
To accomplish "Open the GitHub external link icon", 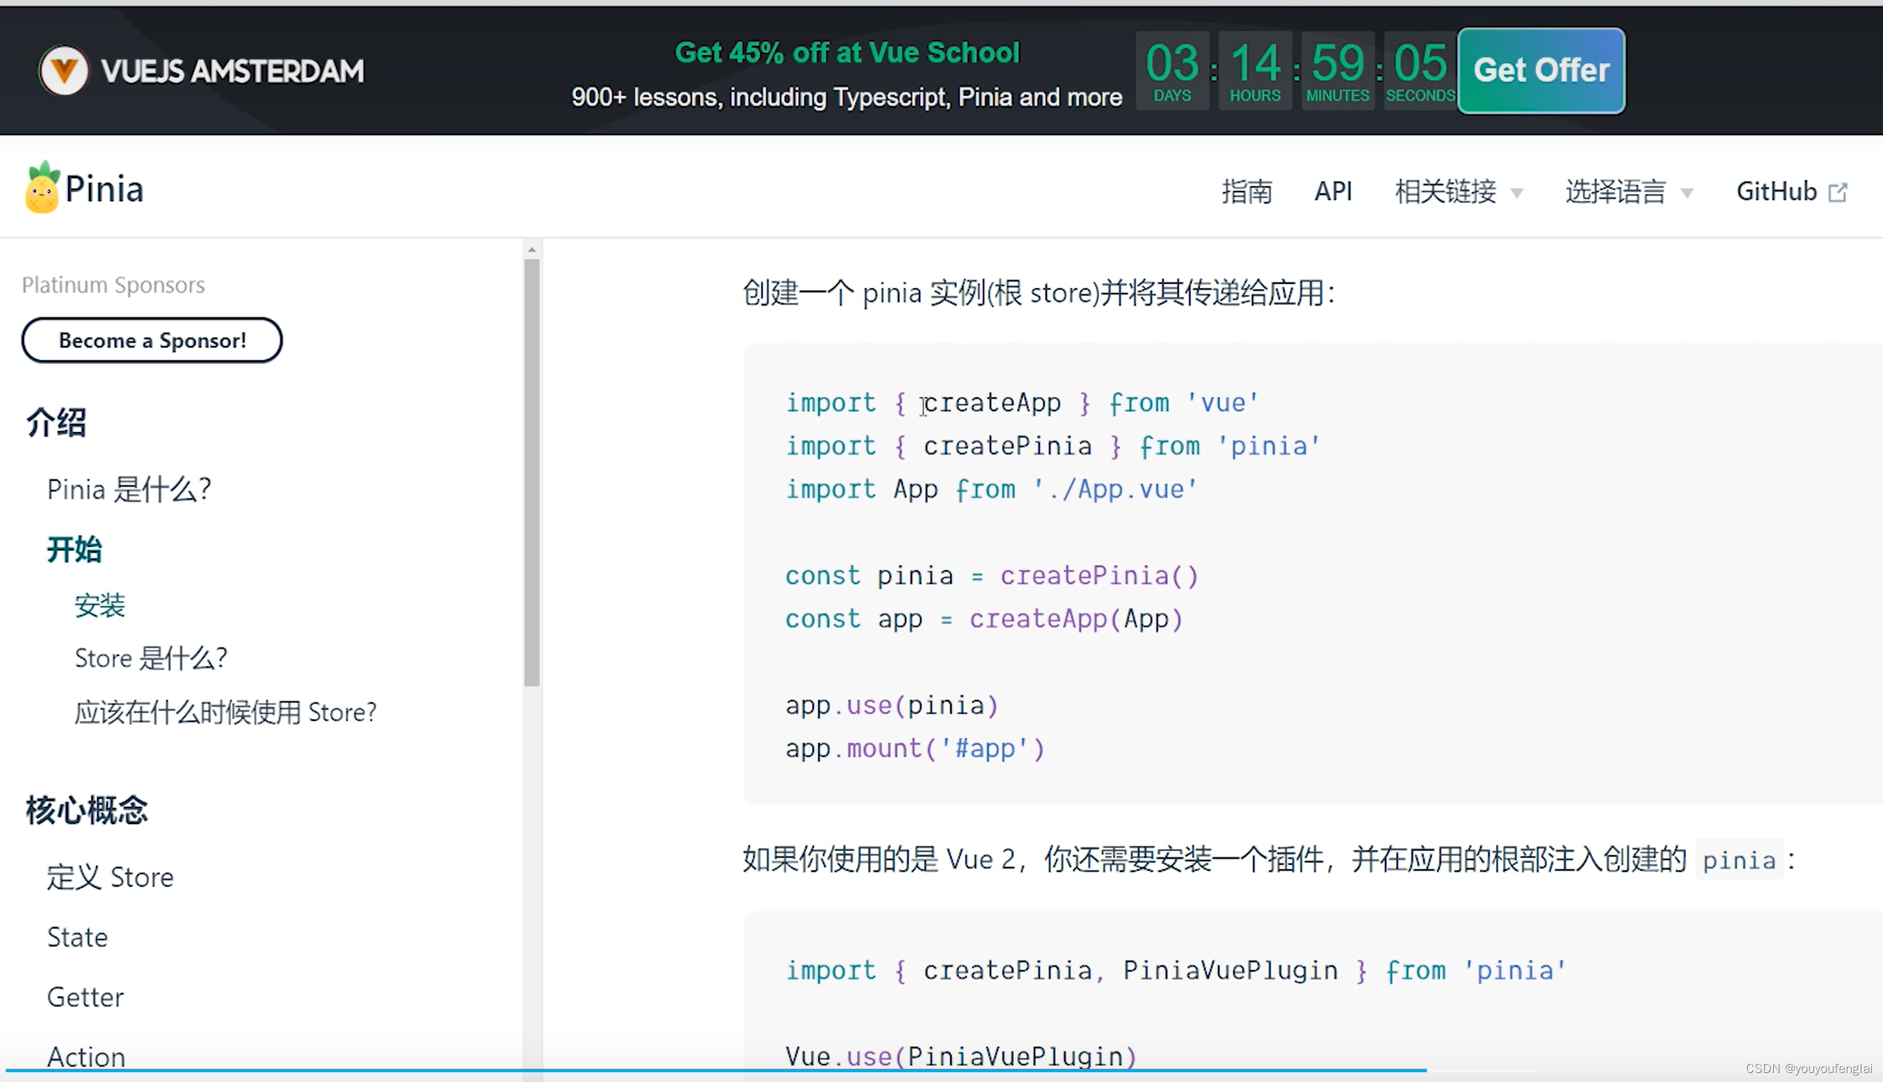I will coord(1838,193).
